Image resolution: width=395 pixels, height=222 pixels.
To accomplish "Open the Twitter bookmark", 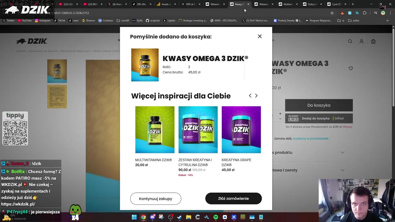I will click(8, 21).
